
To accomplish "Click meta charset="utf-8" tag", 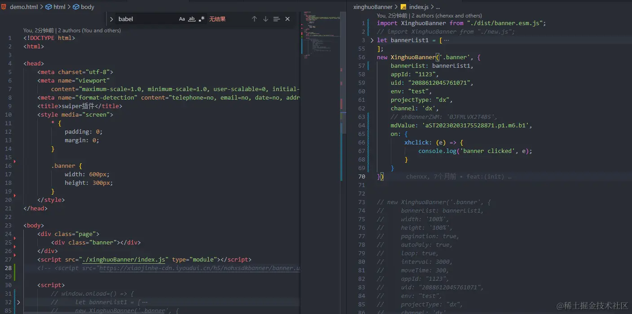I will pos(75,72).
